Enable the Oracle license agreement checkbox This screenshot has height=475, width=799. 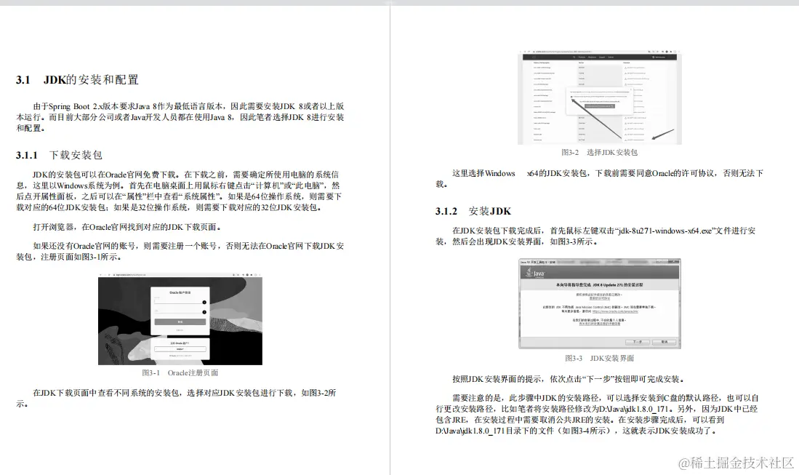571,96
